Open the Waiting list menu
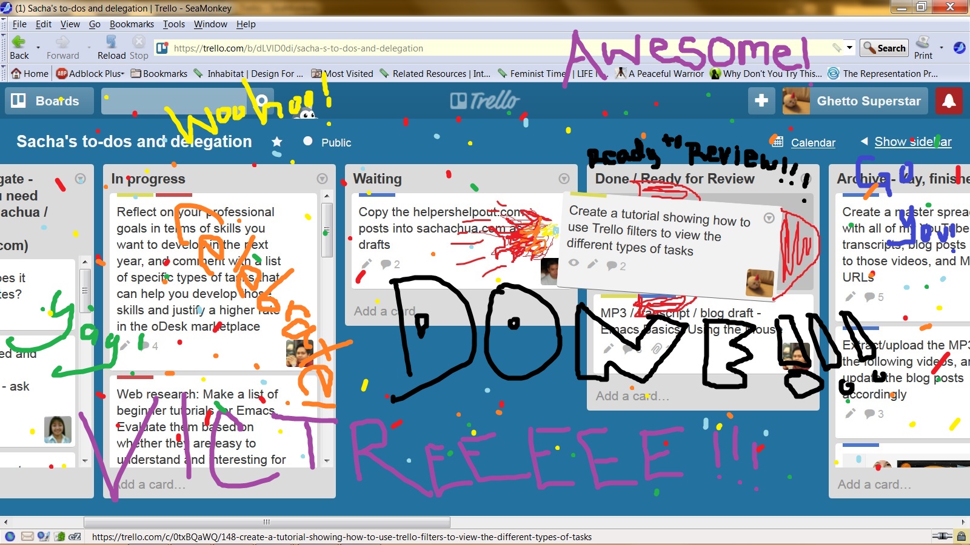The height and width of the screenshot is (545, 970). pos(564,179)
